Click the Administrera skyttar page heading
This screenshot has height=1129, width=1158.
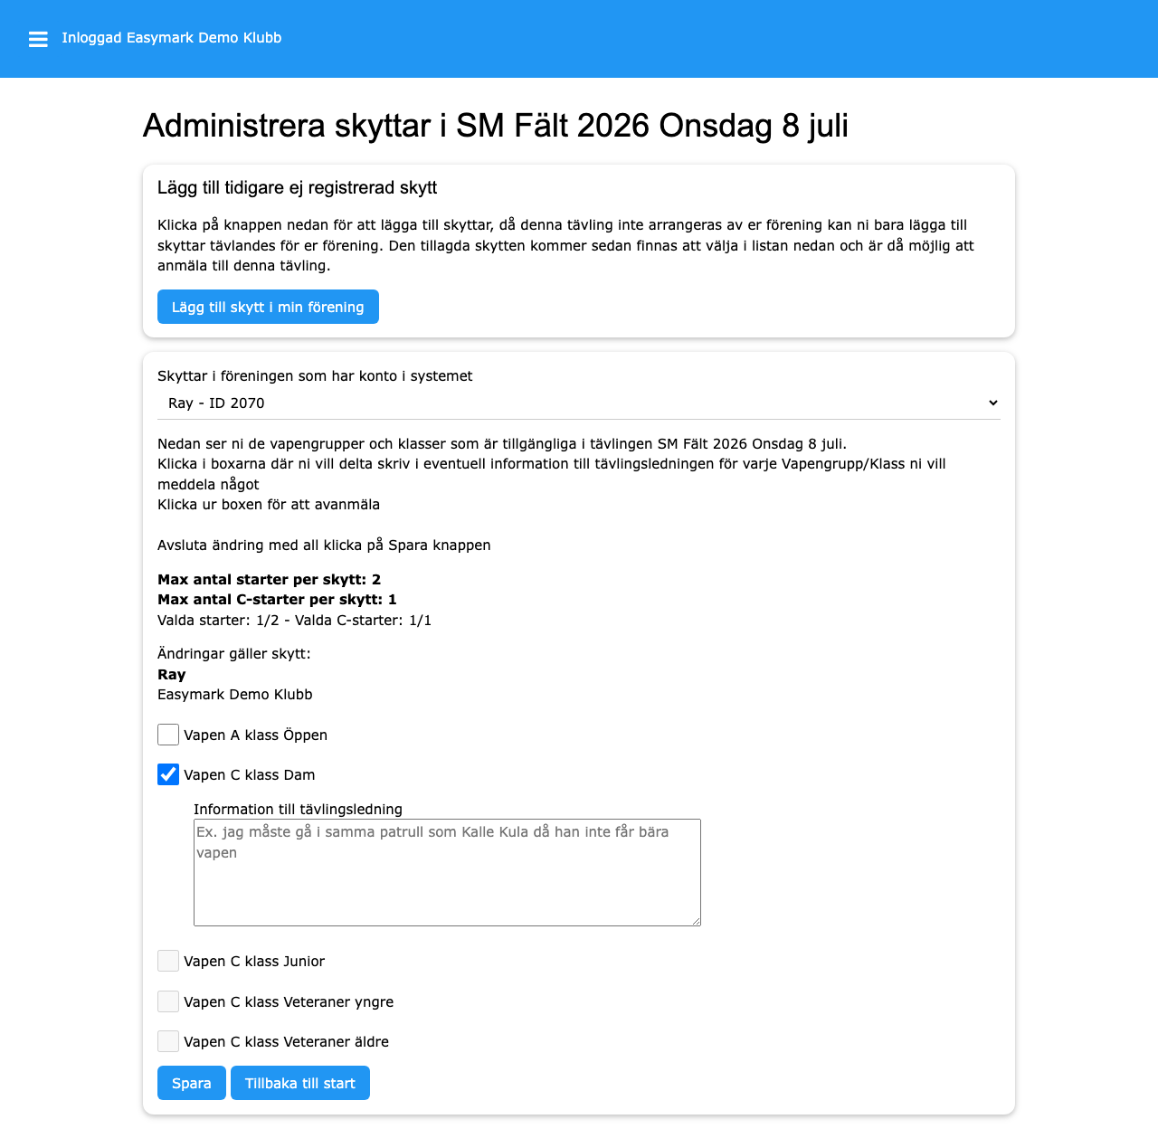tap(496, 126)
